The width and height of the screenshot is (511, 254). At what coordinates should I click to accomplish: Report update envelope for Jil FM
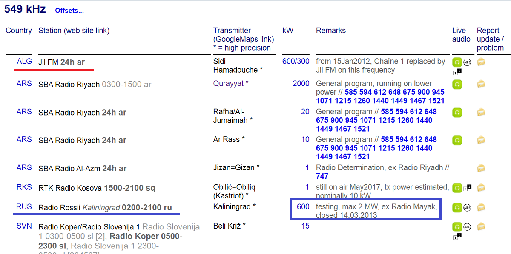481,62
